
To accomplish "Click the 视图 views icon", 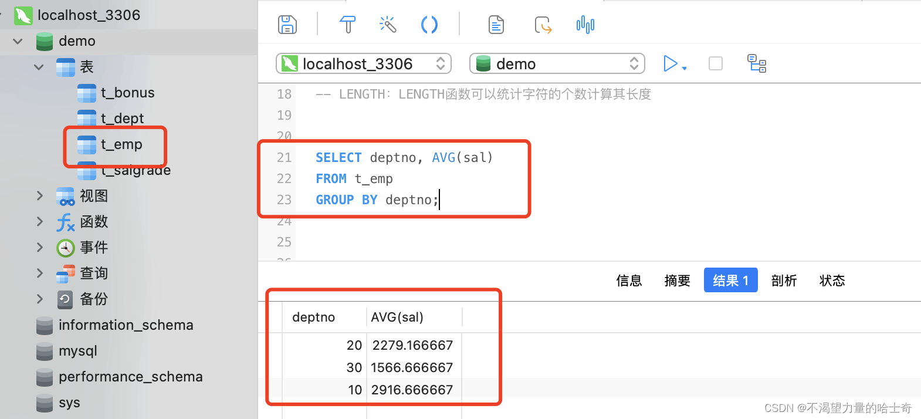I will click(x=65, y=196).
